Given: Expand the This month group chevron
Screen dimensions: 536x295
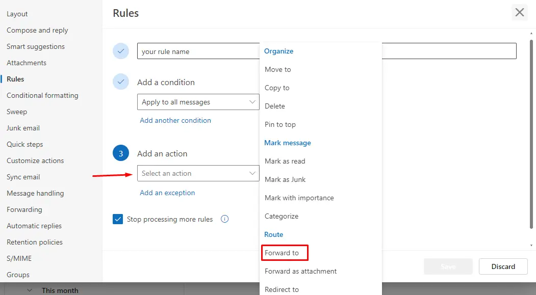Looking at the screenshot, I should [x=30, y=290].
